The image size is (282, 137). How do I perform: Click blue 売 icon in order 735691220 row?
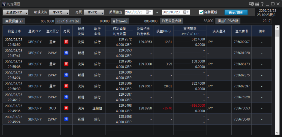point(66,53)
